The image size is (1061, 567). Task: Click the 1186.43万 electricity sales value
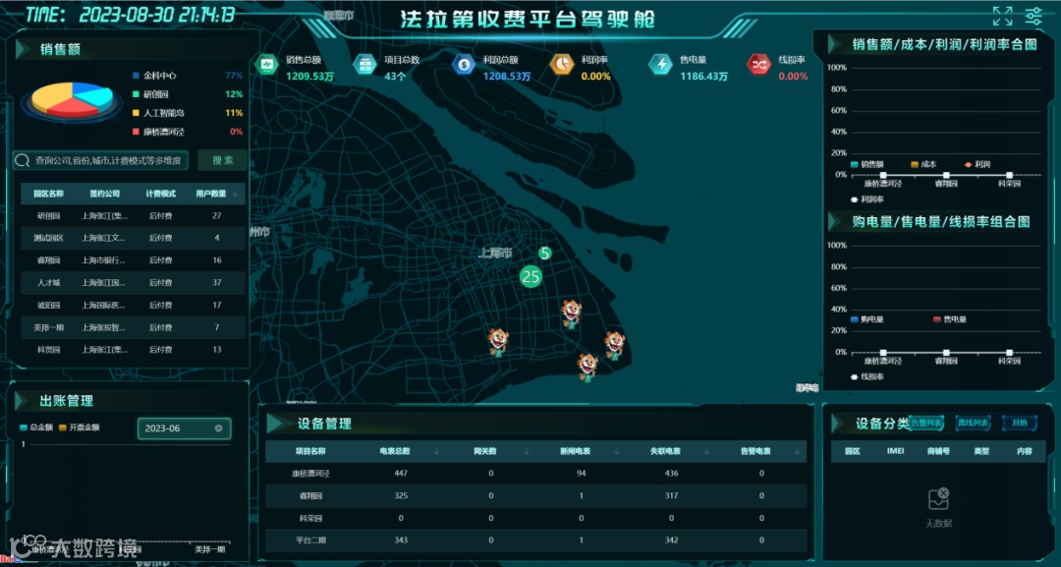click(703, 76)
